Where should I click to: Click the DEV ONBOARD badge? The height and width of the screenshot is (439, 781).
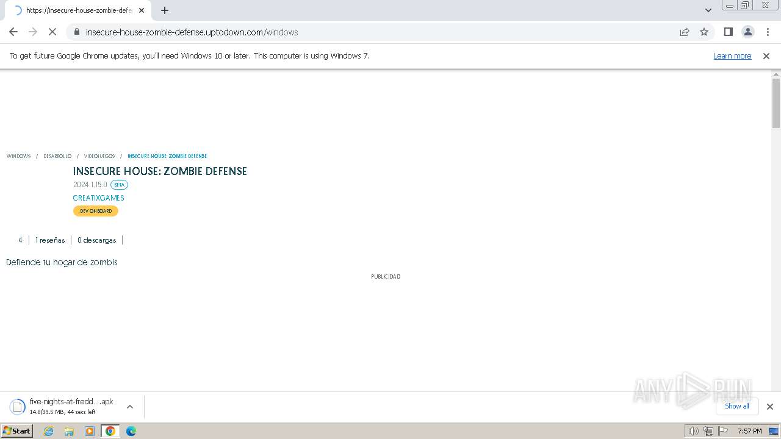click(96, 211)
